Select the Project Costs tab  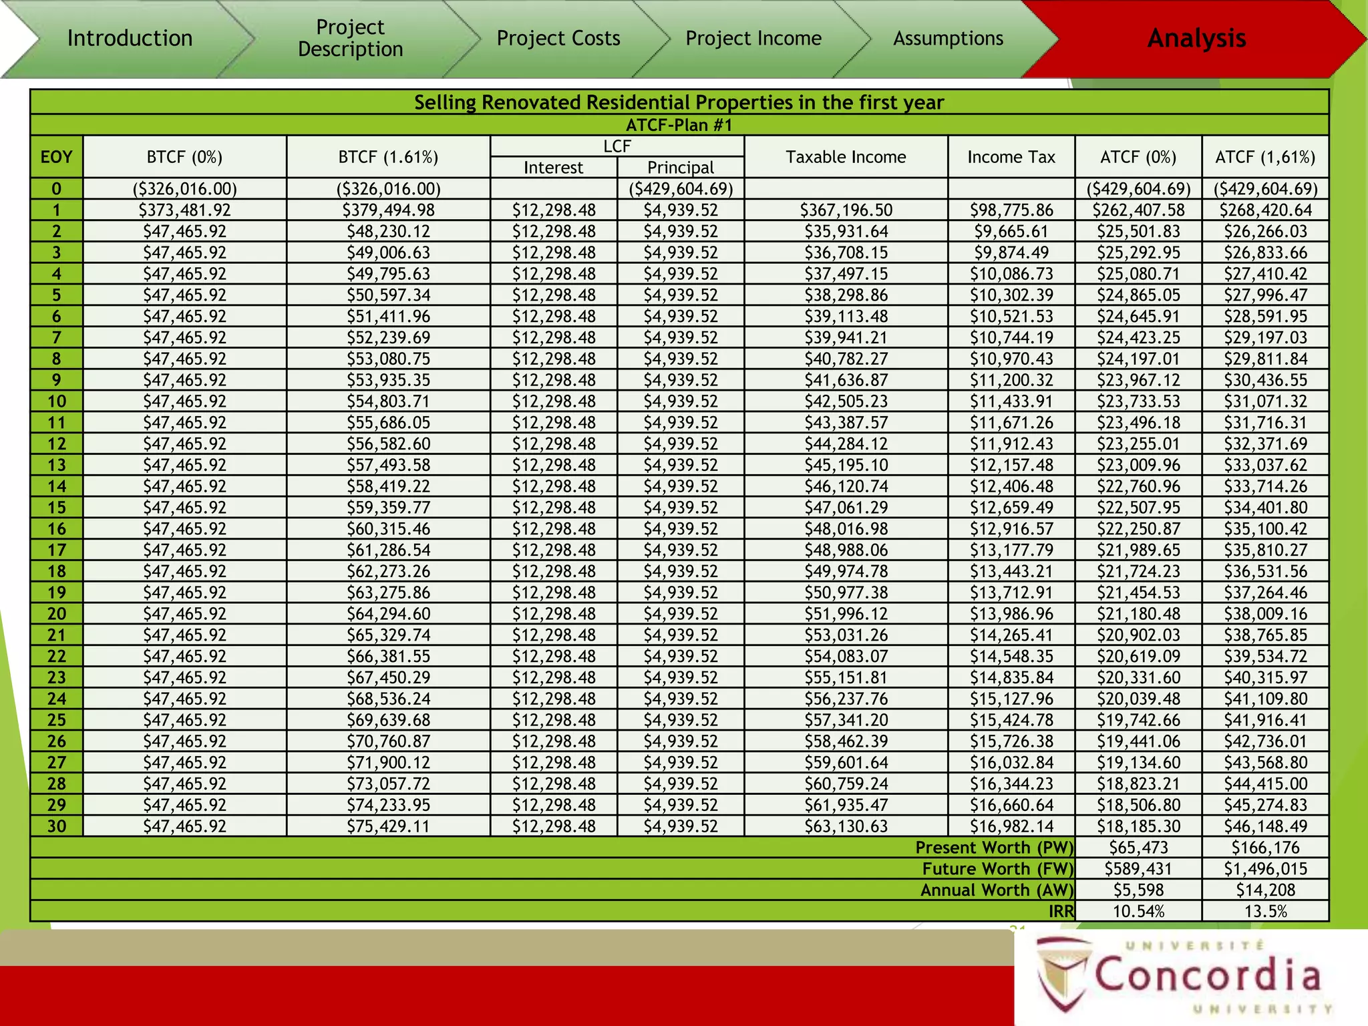click(558, 38)
